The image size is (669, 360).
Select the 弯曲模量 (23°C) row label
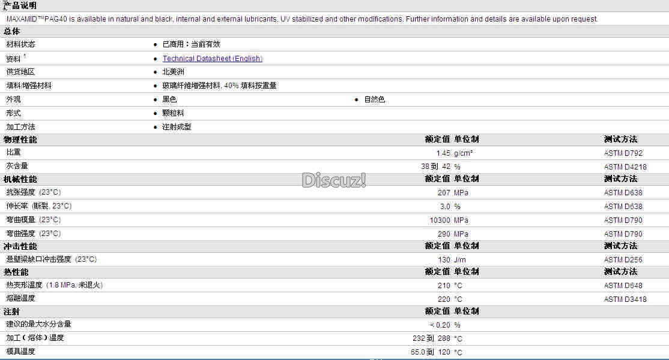(x=34, y=220)
